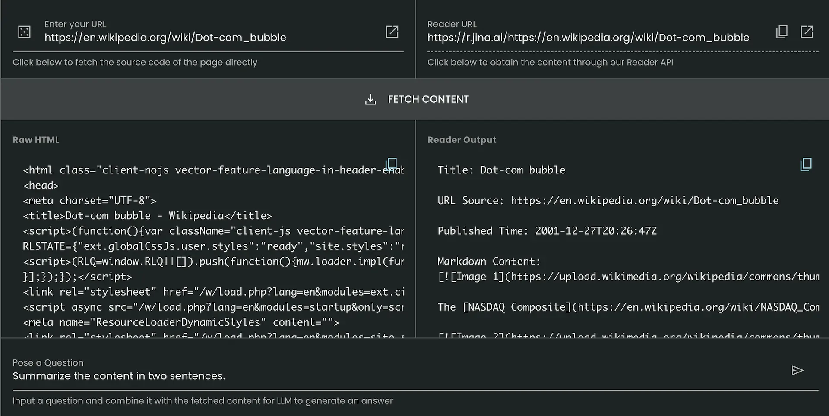The image size is (829, 416).
Task: Click the script async src line
Action: 213,307
